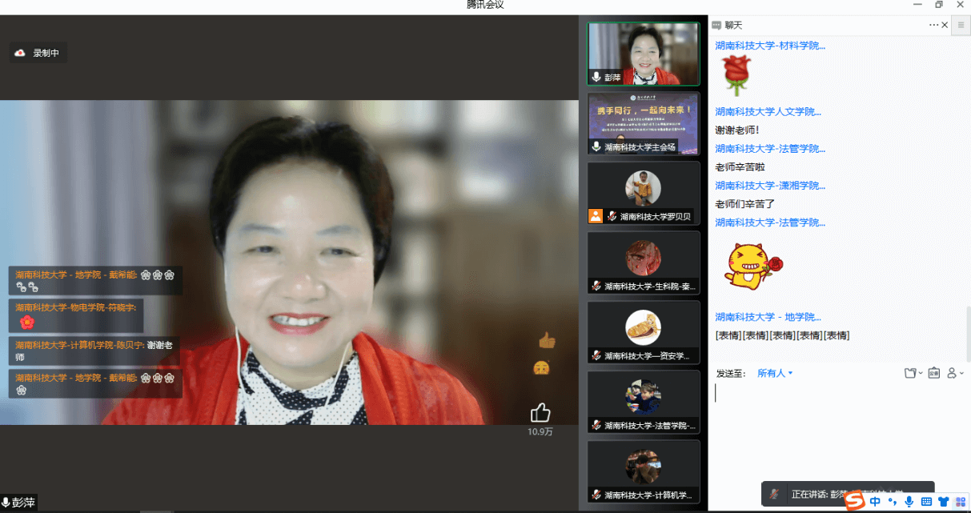Open the chat panel three-dots more menu

click(x=933, y=26)
